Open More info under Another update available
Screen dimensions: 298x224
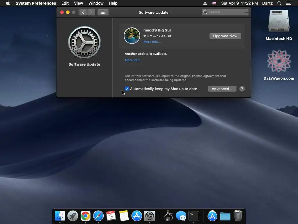pyautogui.click(x=133, y=60)
